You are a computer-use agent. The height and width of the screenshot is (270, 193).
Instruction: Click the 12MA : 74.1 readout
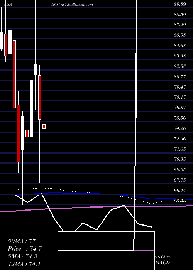pyautogui.click(x=24, y=264)
